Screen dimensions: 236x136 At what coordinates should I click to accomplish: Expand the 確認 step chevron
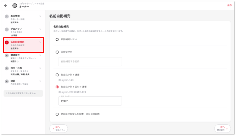pos(40,81)
